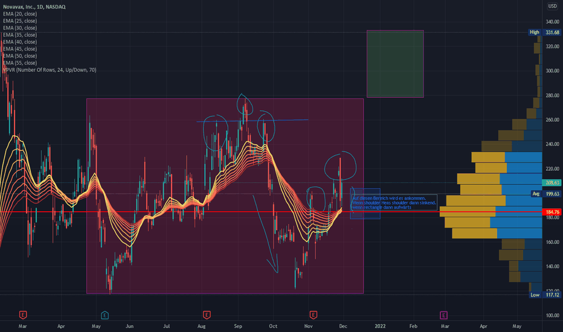Image resolution: width=563 pixels, height=332 pixels.
Task: Select the EMA (20, close) indicator label
Action: [20, 14]
